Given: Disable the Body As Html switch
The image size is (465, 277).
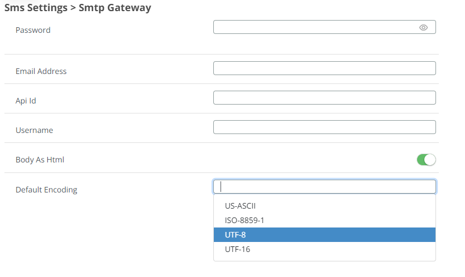Looking at the screenshot, I should (x=426, y=160).
